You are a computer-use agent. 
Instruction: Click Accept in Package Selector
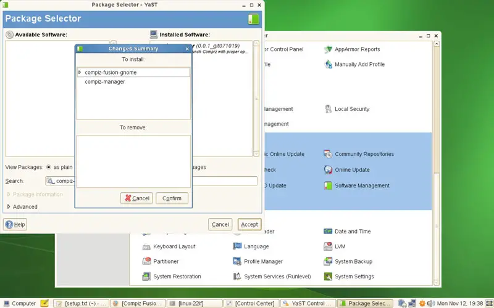pyautogui.click(x=249, y=224)
